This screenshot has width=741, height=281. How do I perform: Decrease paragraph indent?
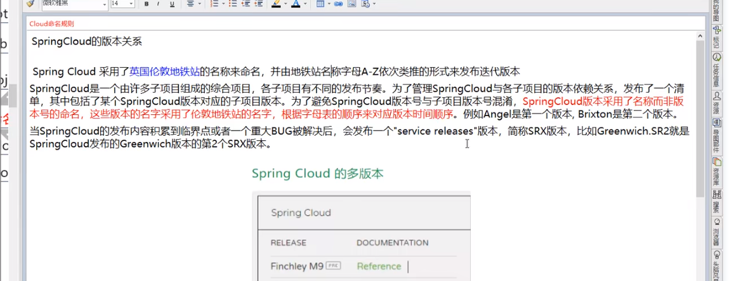(246, 4)
